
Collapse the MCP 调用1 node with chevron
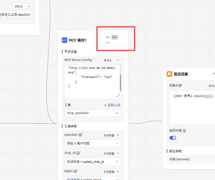(108, 37)
